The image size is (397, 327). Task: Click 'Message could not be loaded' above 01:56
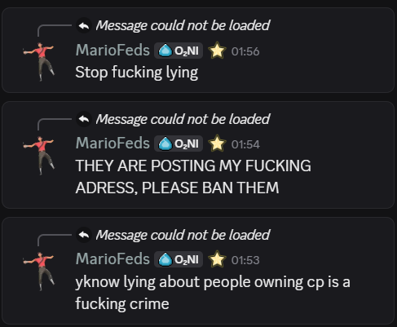pyautogui.click(x=183, y=26)
